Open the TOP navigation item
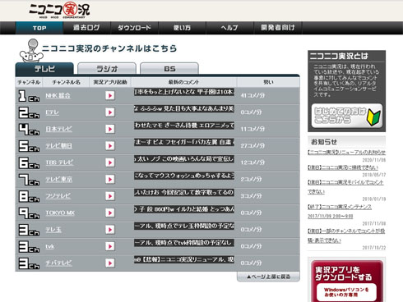403x302 pixels. click(x=39, y=28)
